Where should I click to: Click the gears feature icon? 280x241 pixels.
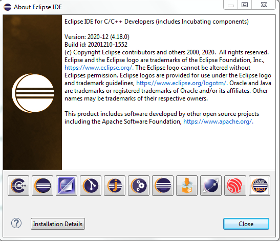pos(139,186)
